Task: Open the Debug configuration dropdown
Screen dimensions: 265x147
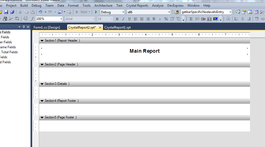Action: tap(123, 12)
